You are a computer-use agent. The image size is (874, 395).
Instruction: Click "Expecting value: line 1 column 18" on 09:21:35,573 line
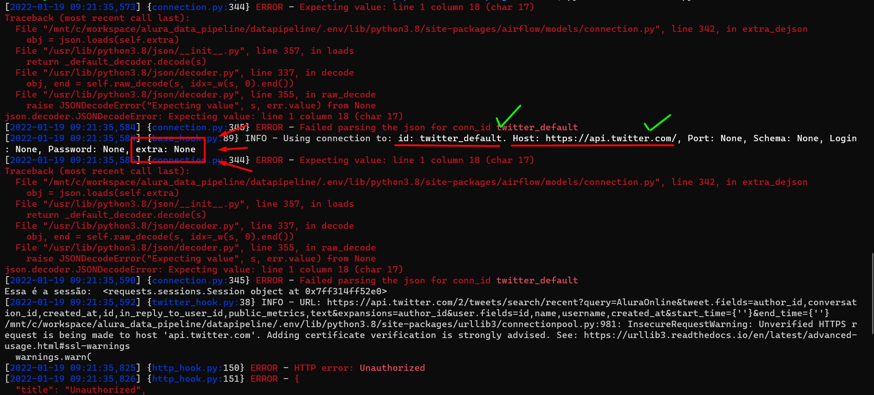tap(389, 7)
